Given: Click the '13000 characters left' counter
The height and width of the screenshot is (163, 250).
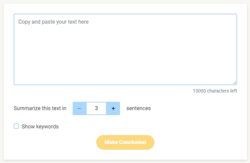Looking at the screenshot, I should pyautogui.click(x=215, y=91).
